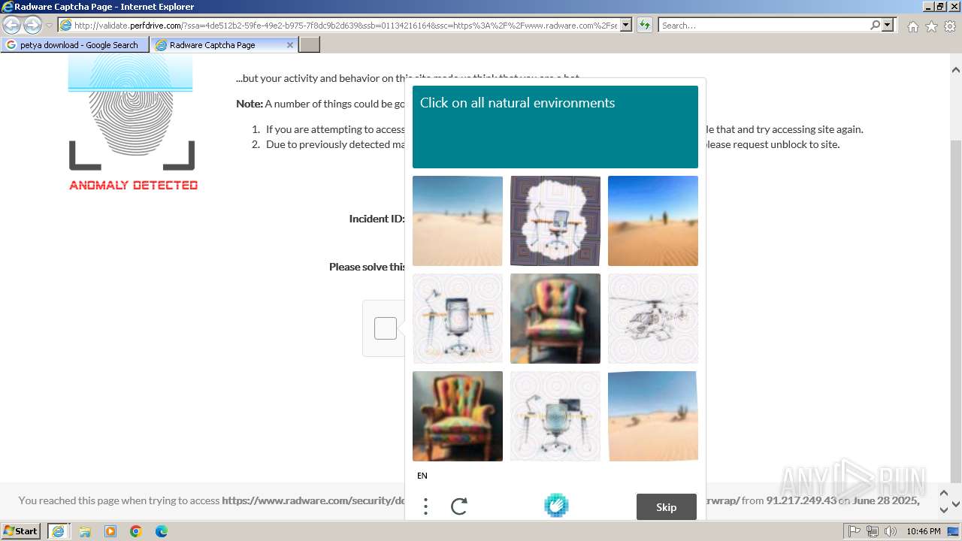Viewport: 962px width, 541px height.
Task: Select bottom-right desert dunes image
Action: (653, 416)
